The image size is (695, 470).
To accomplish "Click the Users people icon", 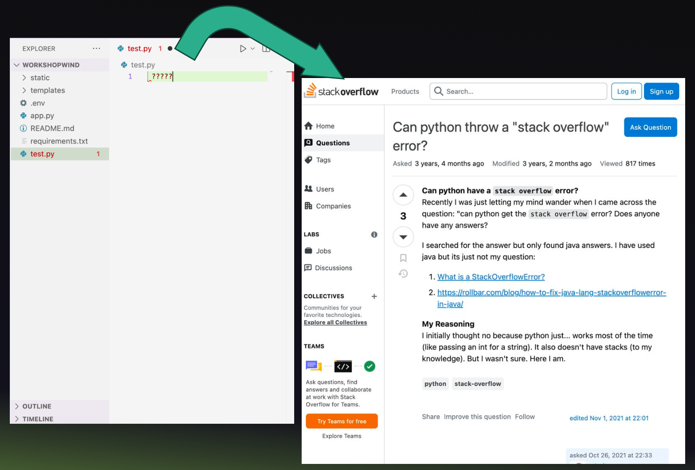I will coord(308,189).
